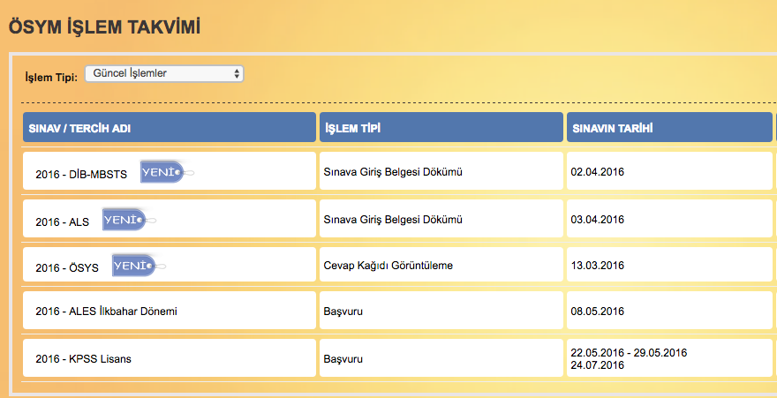Click the 02.04.2016 exam date cell

599,171
